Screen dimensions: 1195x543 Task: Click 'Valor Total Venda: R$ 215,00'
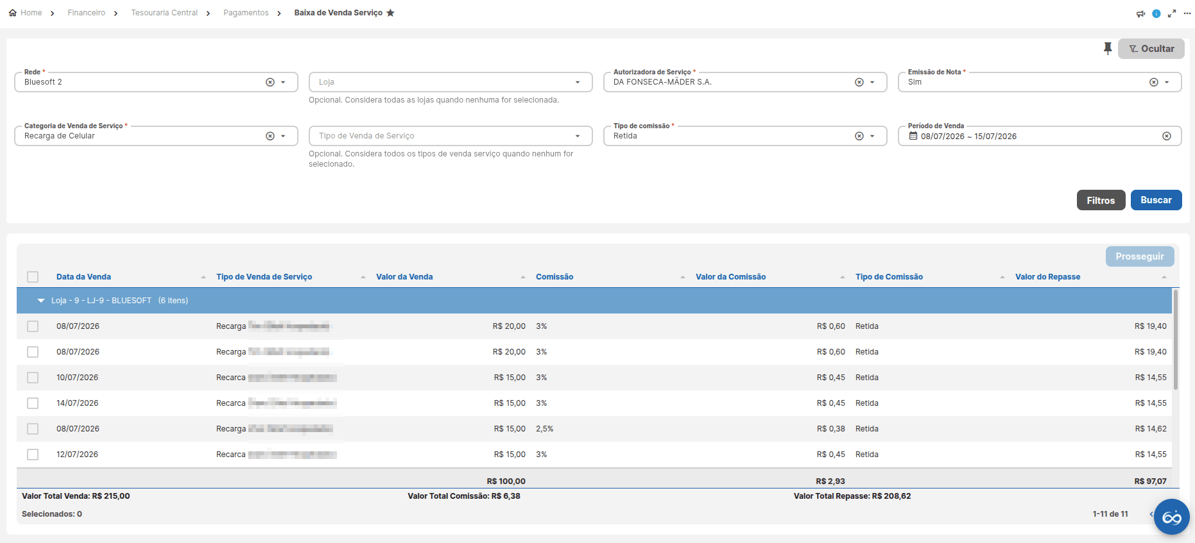[76, 496]
